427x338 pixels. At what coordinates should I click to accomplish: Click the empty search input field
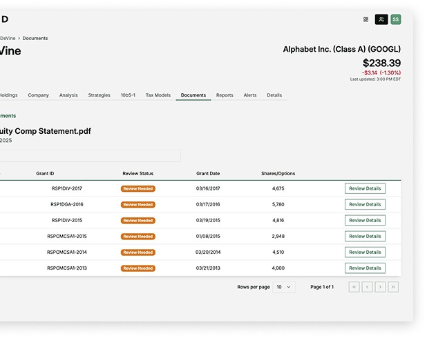[x=90, y=156]
